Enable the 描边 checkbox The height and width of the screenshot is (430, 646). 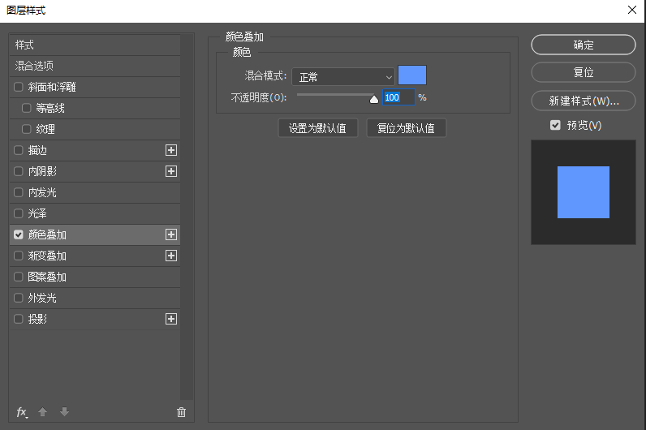click(x=18, y=150)
